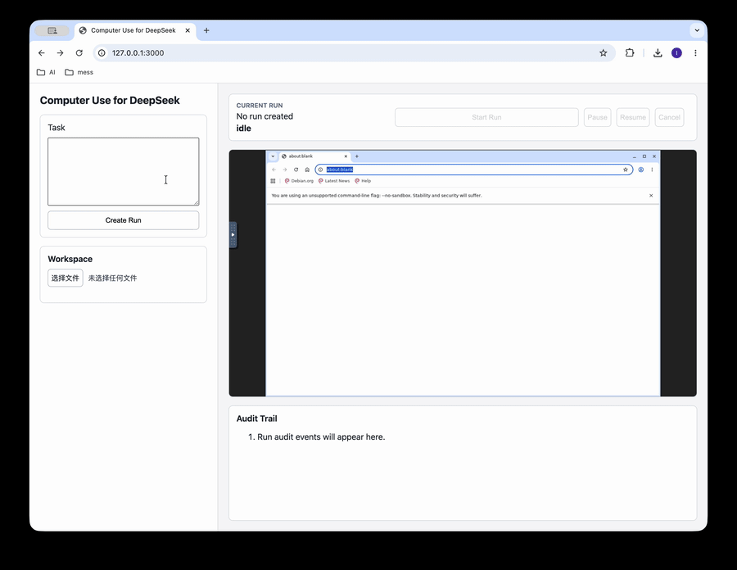The height and width of the screenshot is (570, 737).
Task: Open the three-dot menu in the remote browser
Action: tap(652, 170)
